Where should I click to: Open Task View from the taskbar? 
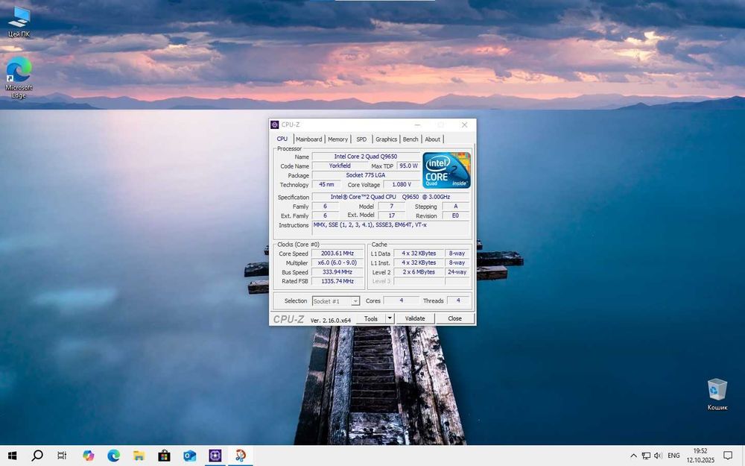click(63, 456)
